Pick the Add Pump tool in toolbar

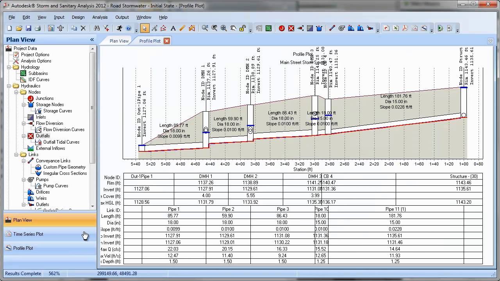point(342,28)
